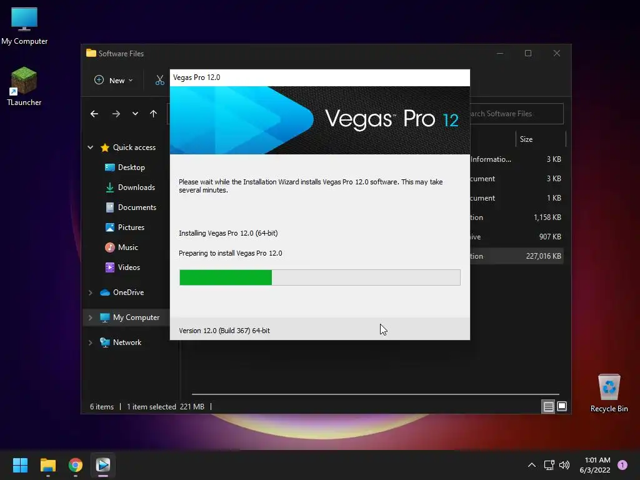Viewport: 640px width, 480px height.
Task: Click Vegas Pro installer taskbar icon
Action: point(103,465)
